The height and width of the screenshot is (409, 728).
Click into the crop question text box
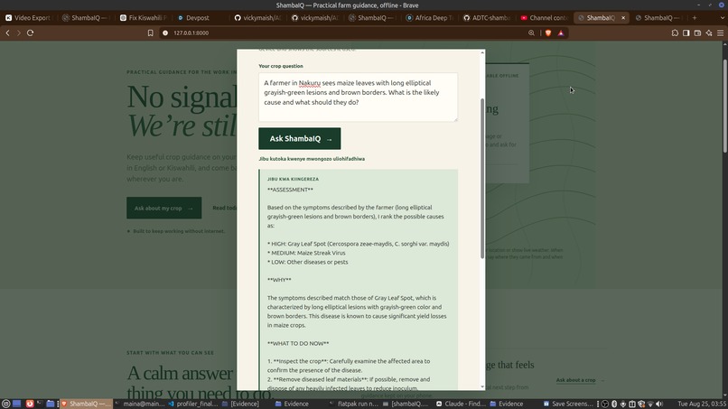pyautogui.click(x=358, y=97)
